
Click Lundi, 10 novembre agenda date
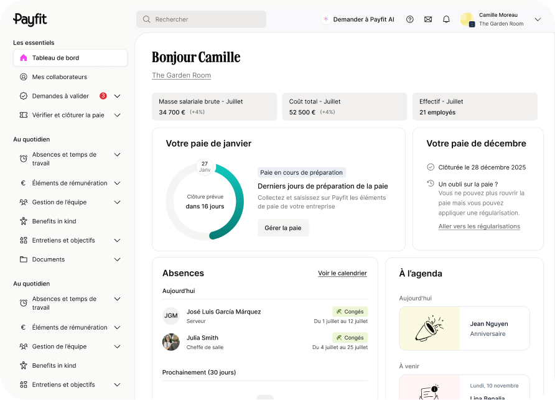[x=494, y=386]
